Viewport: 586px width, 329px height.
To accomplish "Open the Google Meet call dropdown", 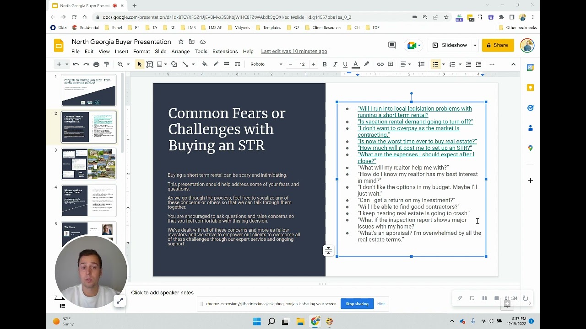I will [414, 45].
